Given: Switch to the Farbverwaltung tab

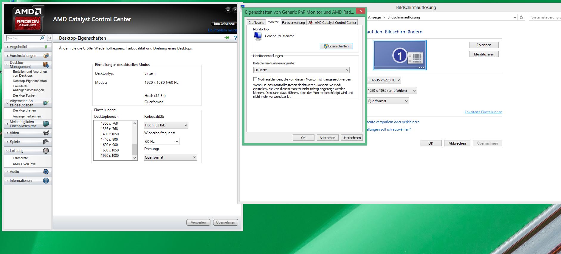Looking at the screenshot, I should pyautogui.click(x=293, y=23).
